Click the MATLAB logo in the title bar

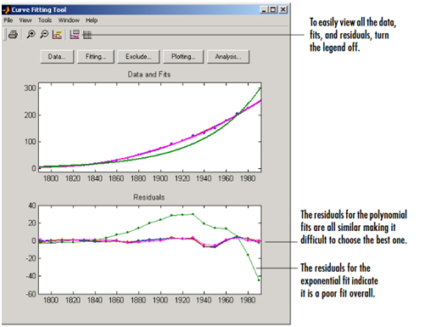[x=7, y=10]
